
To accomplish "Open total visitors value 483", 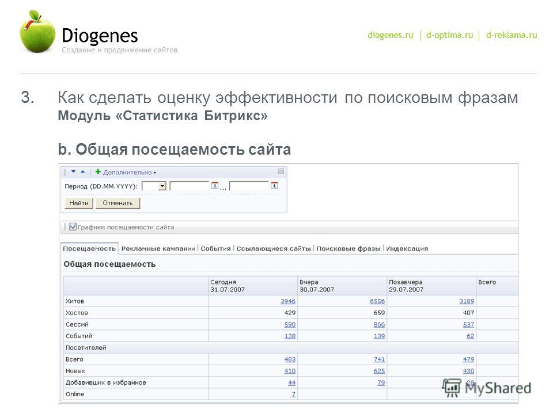I will pyautogui.click(x=290, y=359).
